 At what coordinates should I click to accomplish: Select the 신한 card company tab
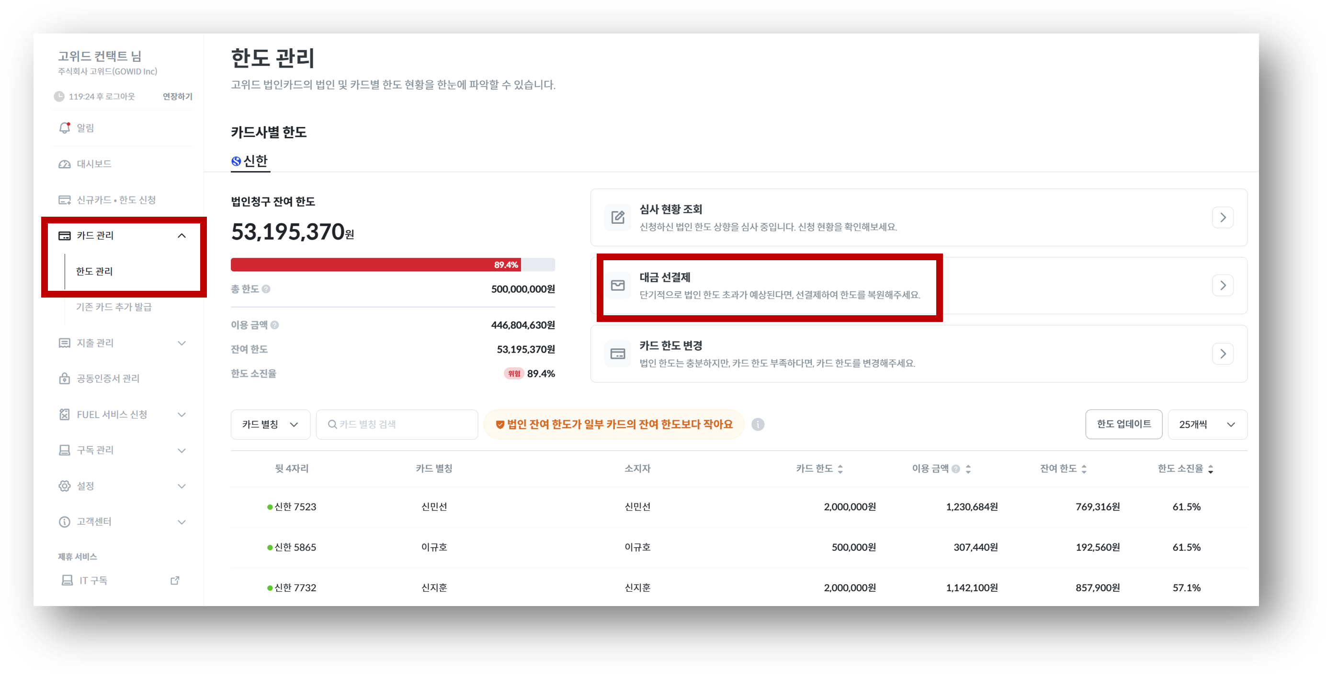pos(250,162)
